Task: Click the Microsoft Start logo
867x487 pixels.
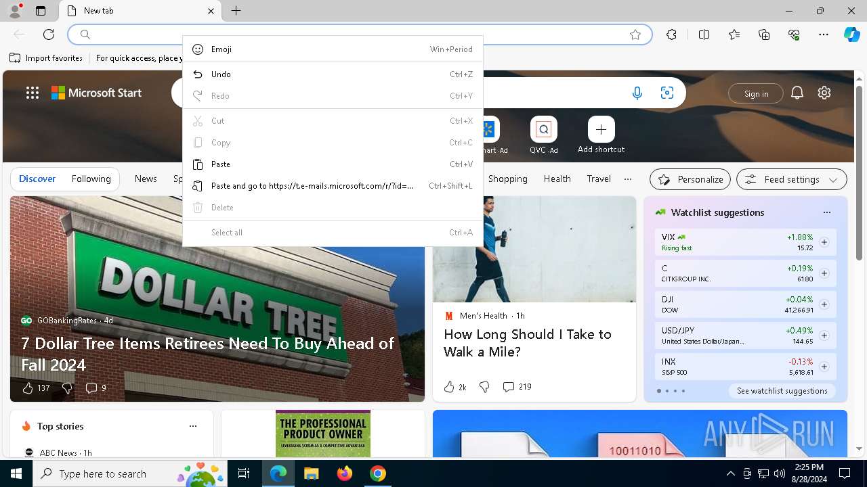Action: (97, 93)
